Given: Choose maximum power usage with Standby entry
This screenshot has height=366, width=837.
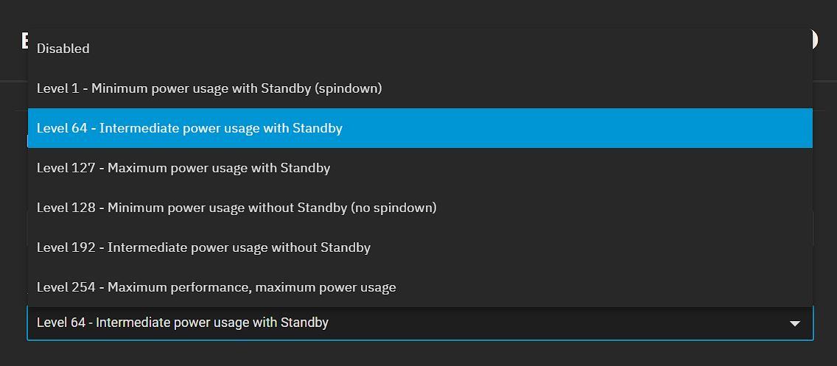Looking at the screenshot, I should point(183,168).
